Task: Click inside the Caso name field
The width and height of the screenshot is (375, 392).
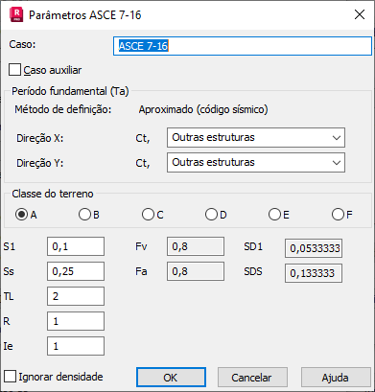Action: coord(243,46)
